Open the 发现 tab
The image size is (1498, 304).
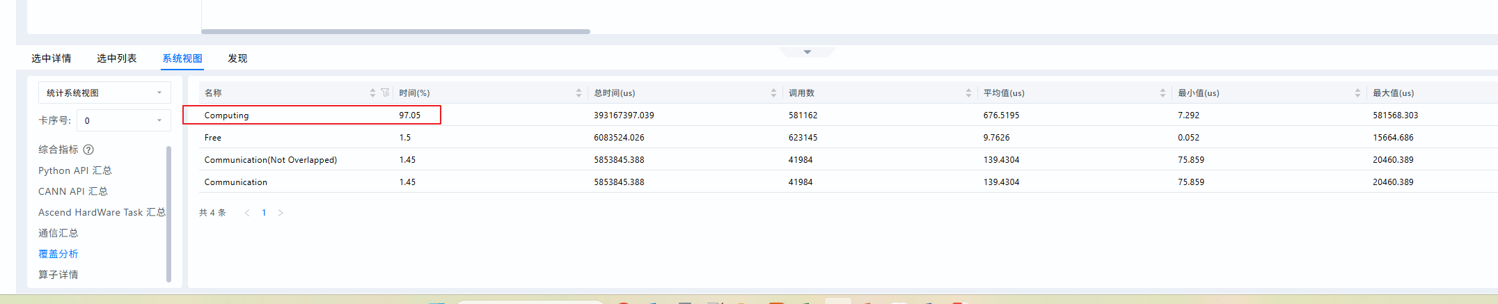(237, 58)
